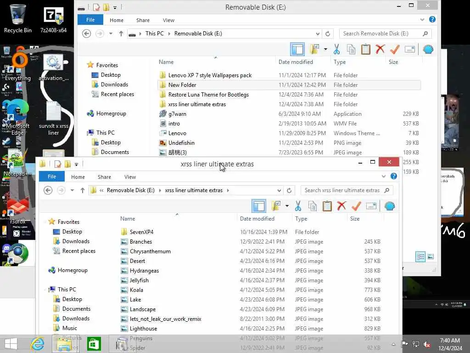Open Share tab in xrss liner ultimate extras window
Viewport: 470px width, 353px height.
point(104,177)
